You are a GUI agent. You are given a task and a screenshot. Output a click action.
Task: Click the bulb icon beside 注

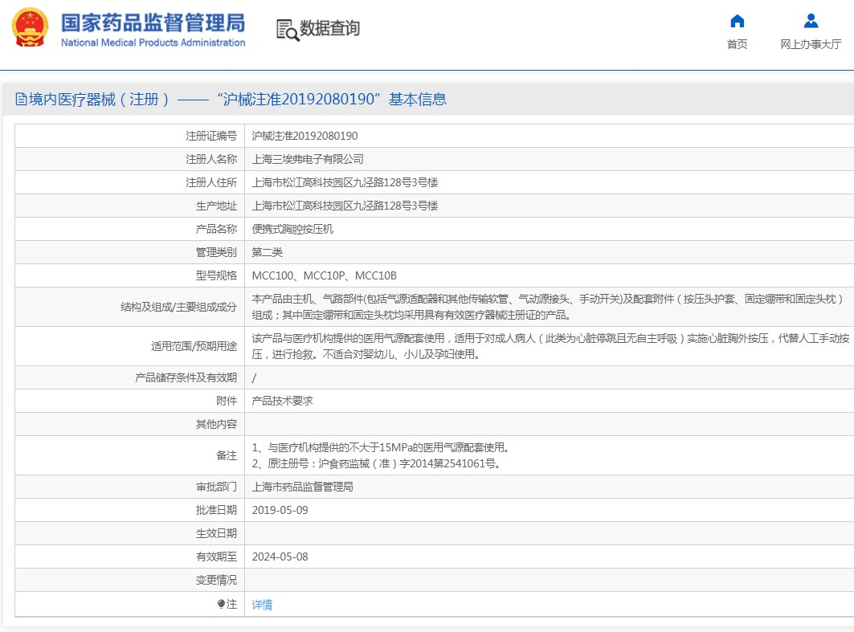(x=221, y=604)
